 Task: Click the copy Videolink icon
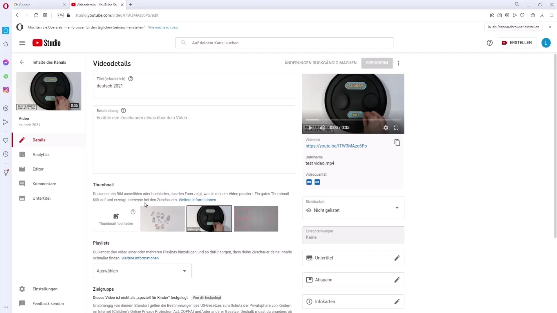397,143
